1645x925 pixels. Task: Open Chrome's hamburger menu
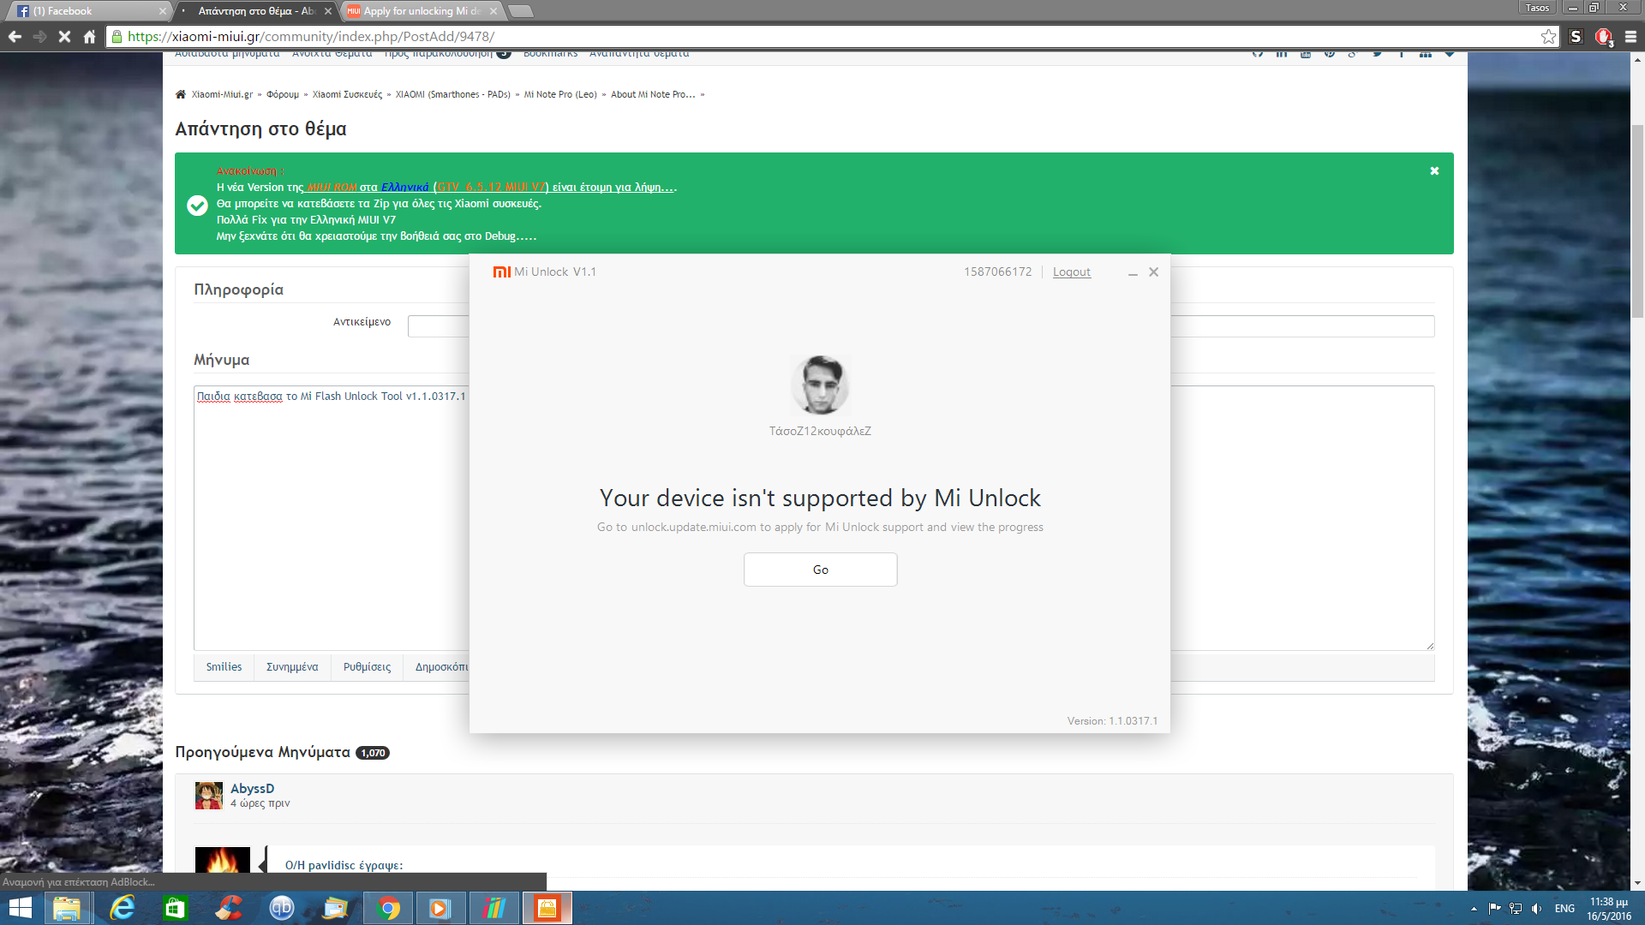pyautogui.click(x=1630, y=37)
